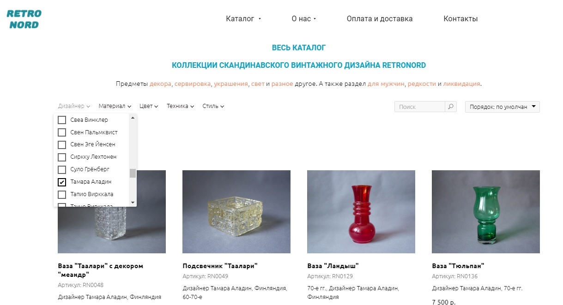The image size is (563, 305).
Task: Go to Оплата и доставка page
Action: click(x=380, y=19)
